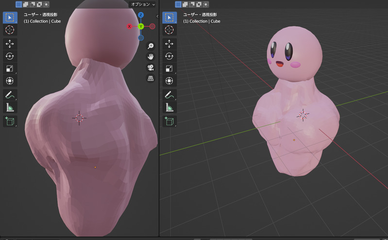The height and width of the screenshot is (240, 388).
Task: Enable 'Invert selection' mode in right viewport
Action: (x=199, y=4)
